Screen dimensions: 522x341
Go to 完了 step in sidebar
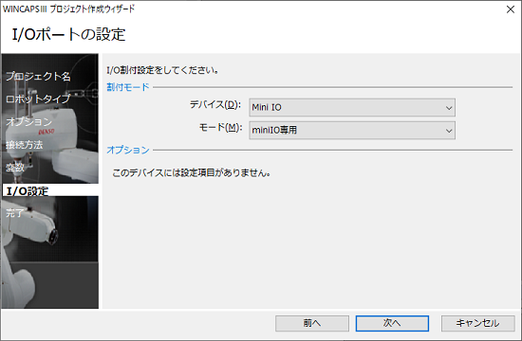click(x=14, y=213)
